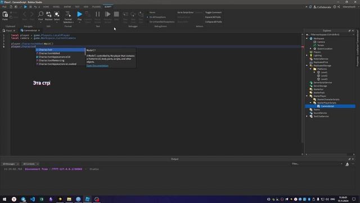360x203 pixels.
Task: Click the Output Filter field
Action: (x=317, y=164)
